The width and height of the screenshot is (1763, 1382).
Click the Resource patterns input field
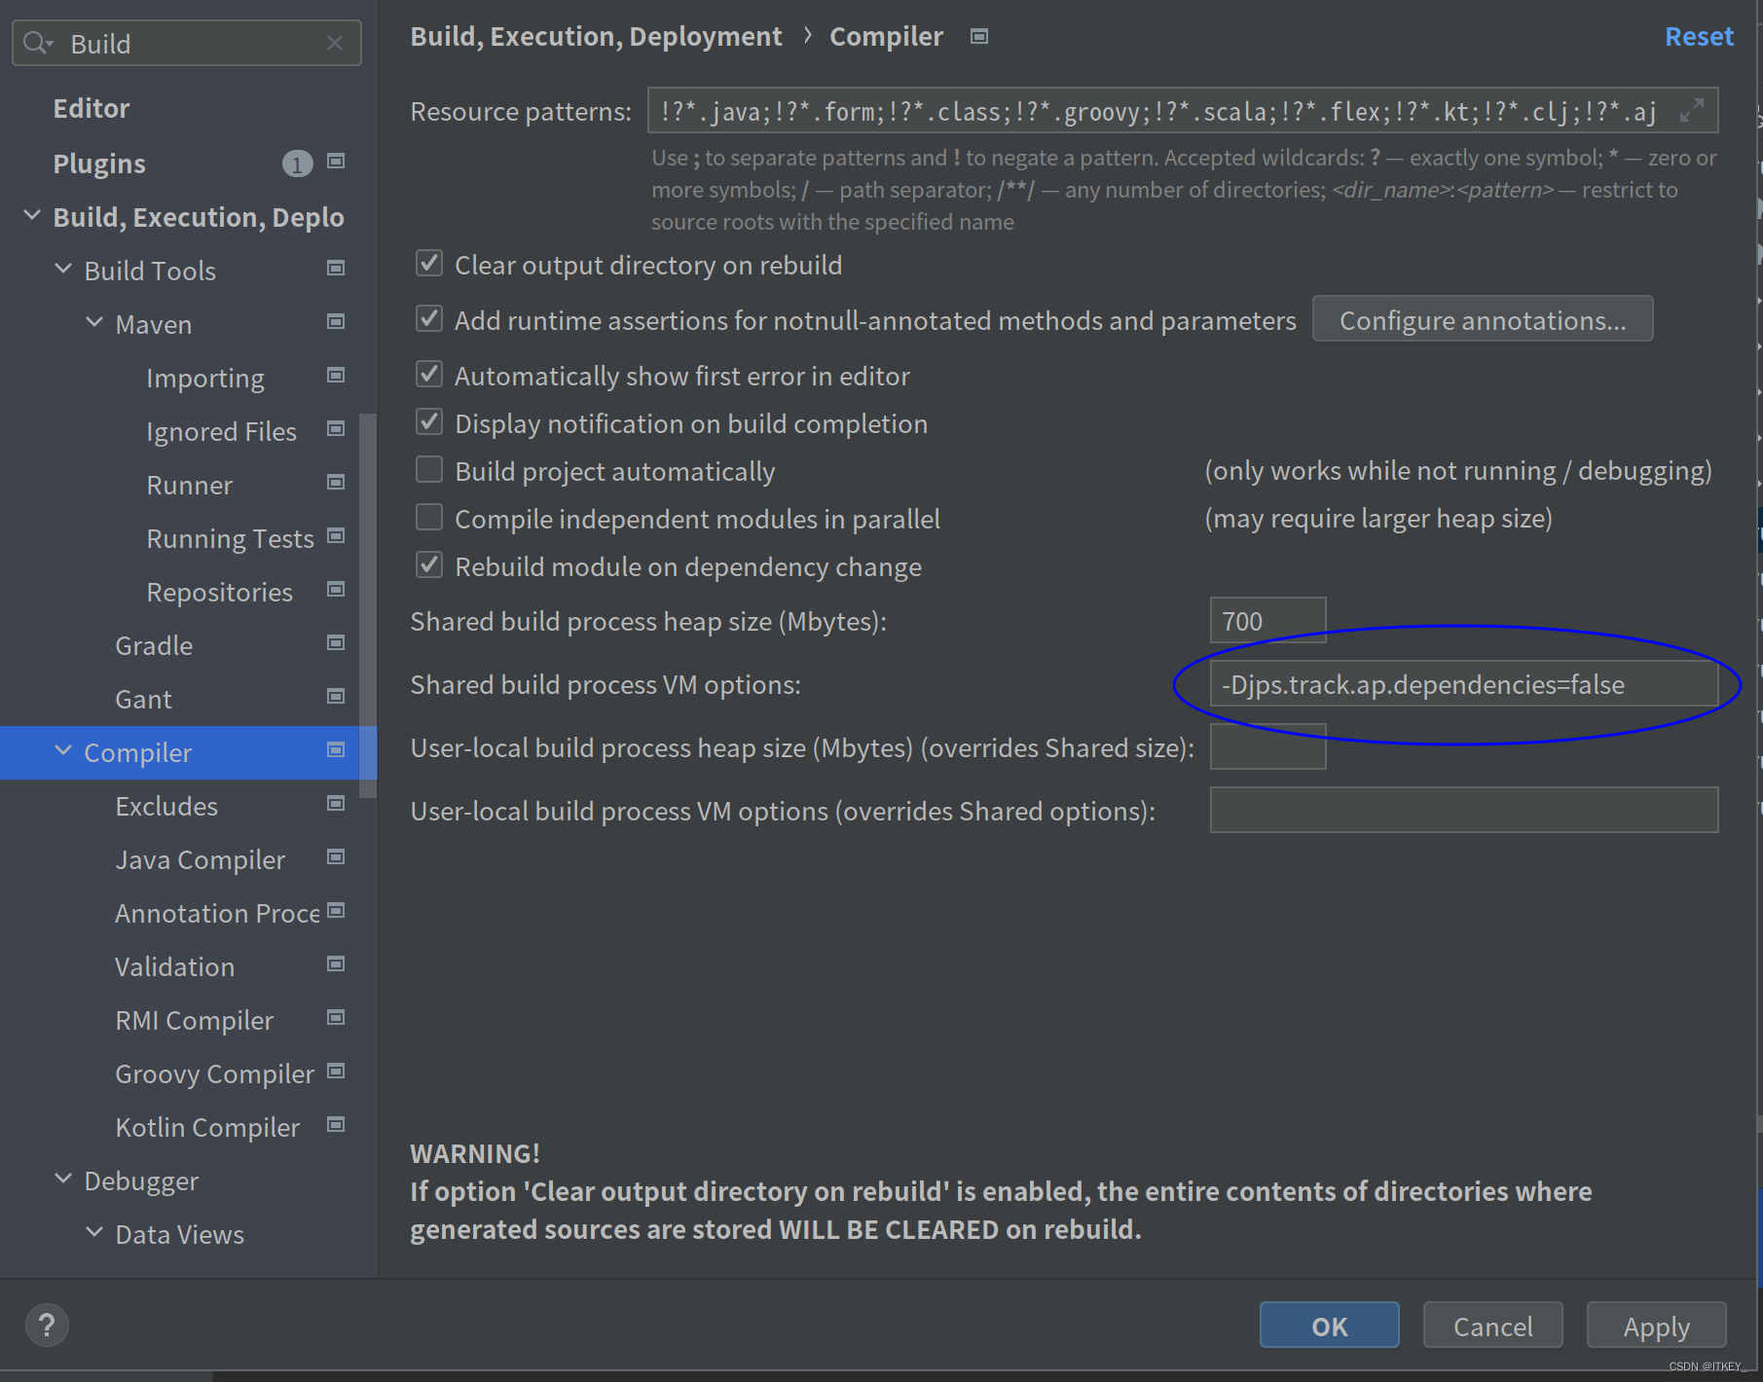(1183, 111)
